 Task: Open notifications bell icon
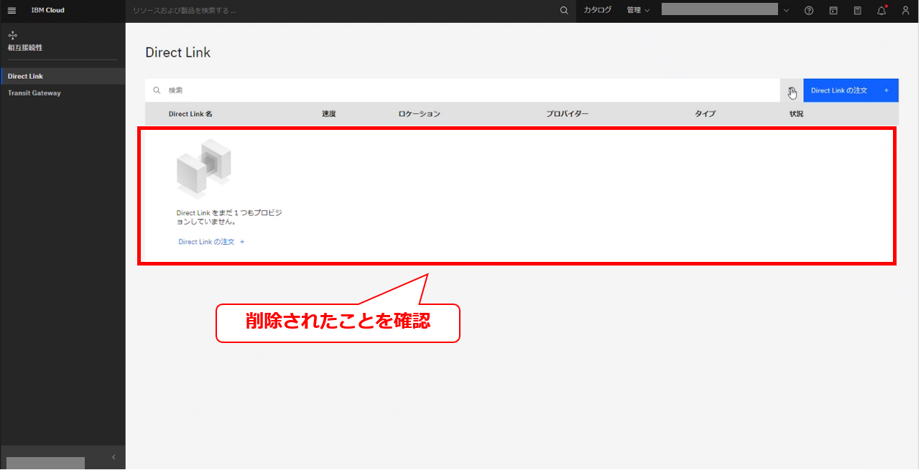[x=882, y=11]
